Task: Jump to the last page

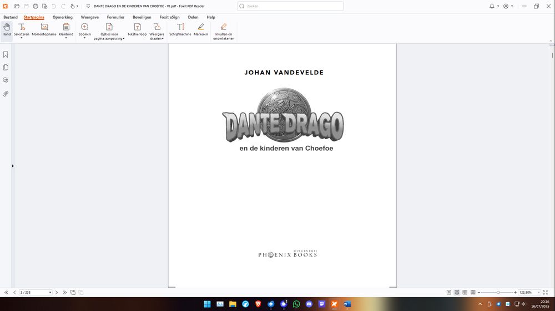Action: click(64, 292)
